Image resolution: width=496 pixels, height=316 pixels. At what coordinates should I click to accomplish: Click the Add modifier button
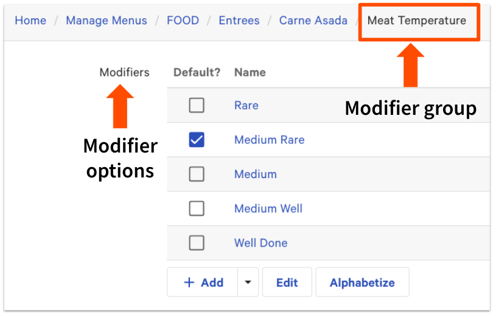[x=203, y=283]
